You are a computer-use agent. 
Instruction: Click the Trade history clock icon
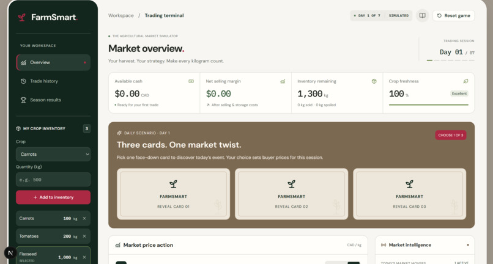pyautogui.click(x=23, y=81)
